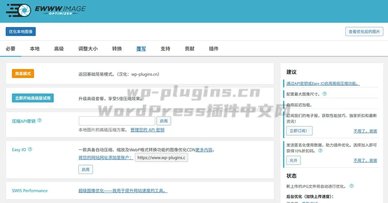Screen dimensions: 388x203
Task: Focus the 压缩API密钥 input field
Action: (117, 121)
